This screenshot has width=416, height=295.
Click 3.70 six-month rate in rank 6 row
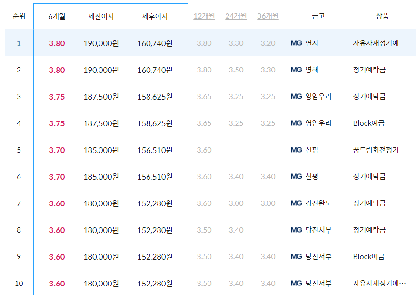(57, 177)
